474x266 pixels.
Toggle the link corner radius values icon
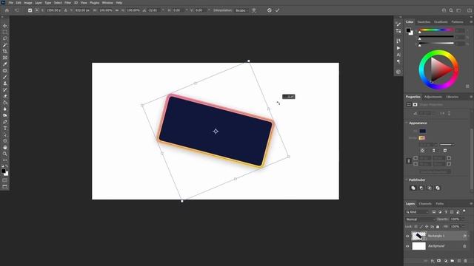409,161
